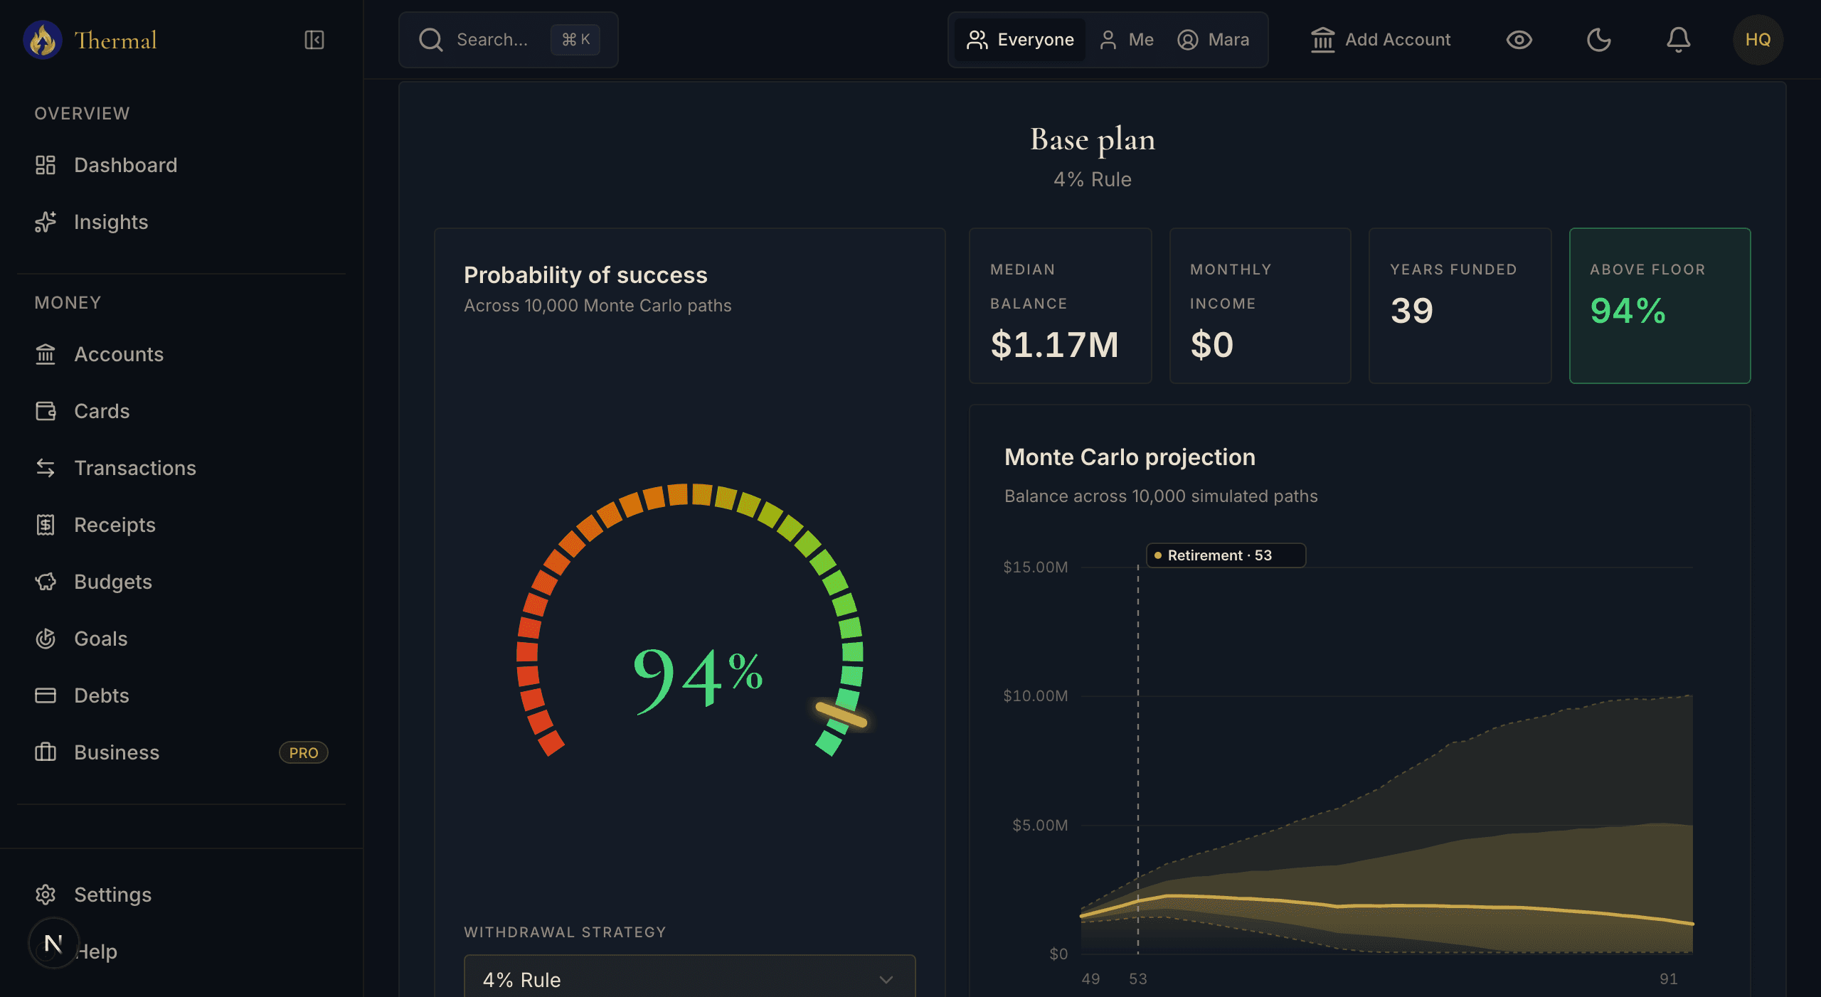The image size is (1821, 997).
Task: Collapse the sidebar panel
Action: coord(314,40)
